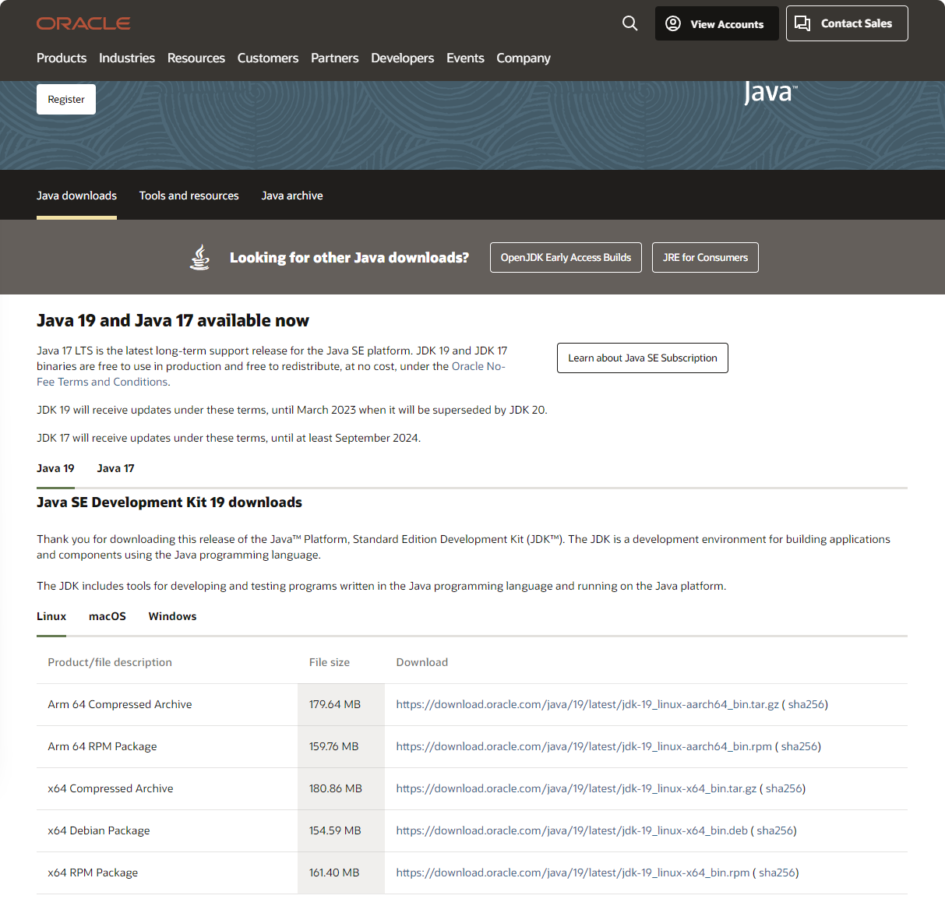The height and width of the screenshot is (899, 945).
Task: Click Learn about Java SE Subscription
Action: click(643, 358)
